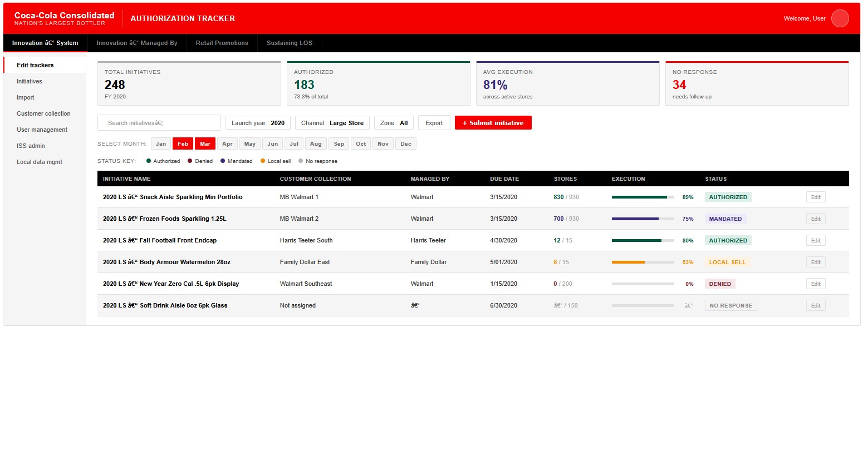
Task: Open Local data mgmt in sidebar
Action: pos(45,162)
